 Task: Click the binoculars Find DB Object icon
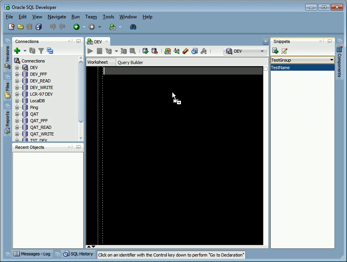click(x=133, y=27)
